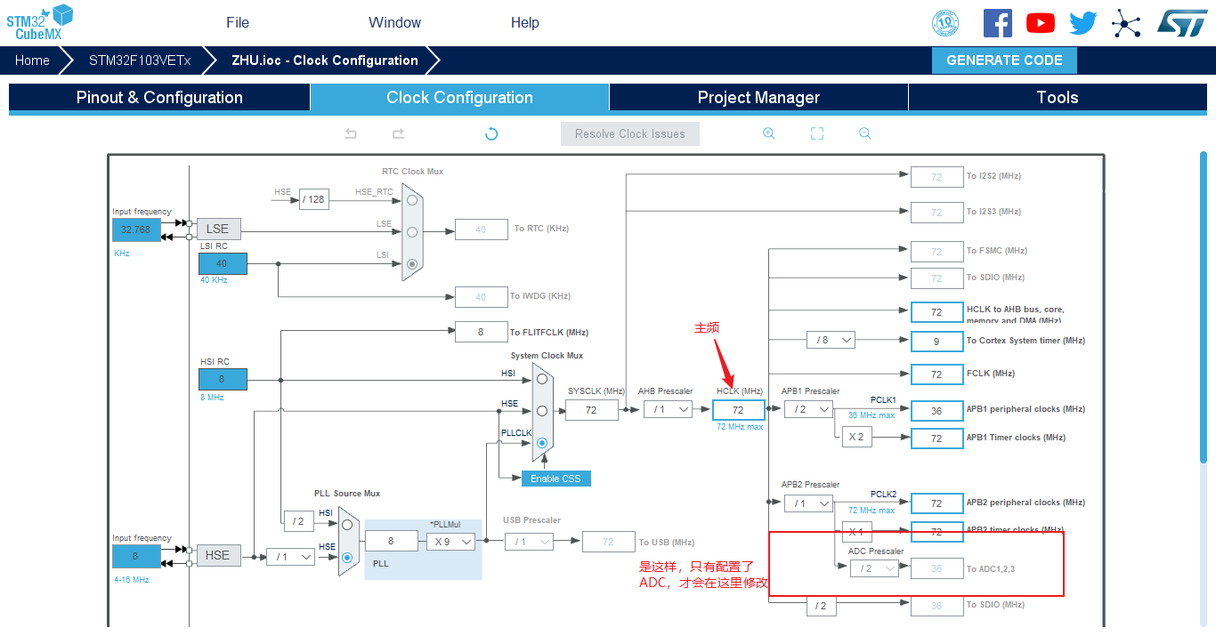Reset clock configuration with refresh icon
This screenshot has height=636, width=1216.
491,133
